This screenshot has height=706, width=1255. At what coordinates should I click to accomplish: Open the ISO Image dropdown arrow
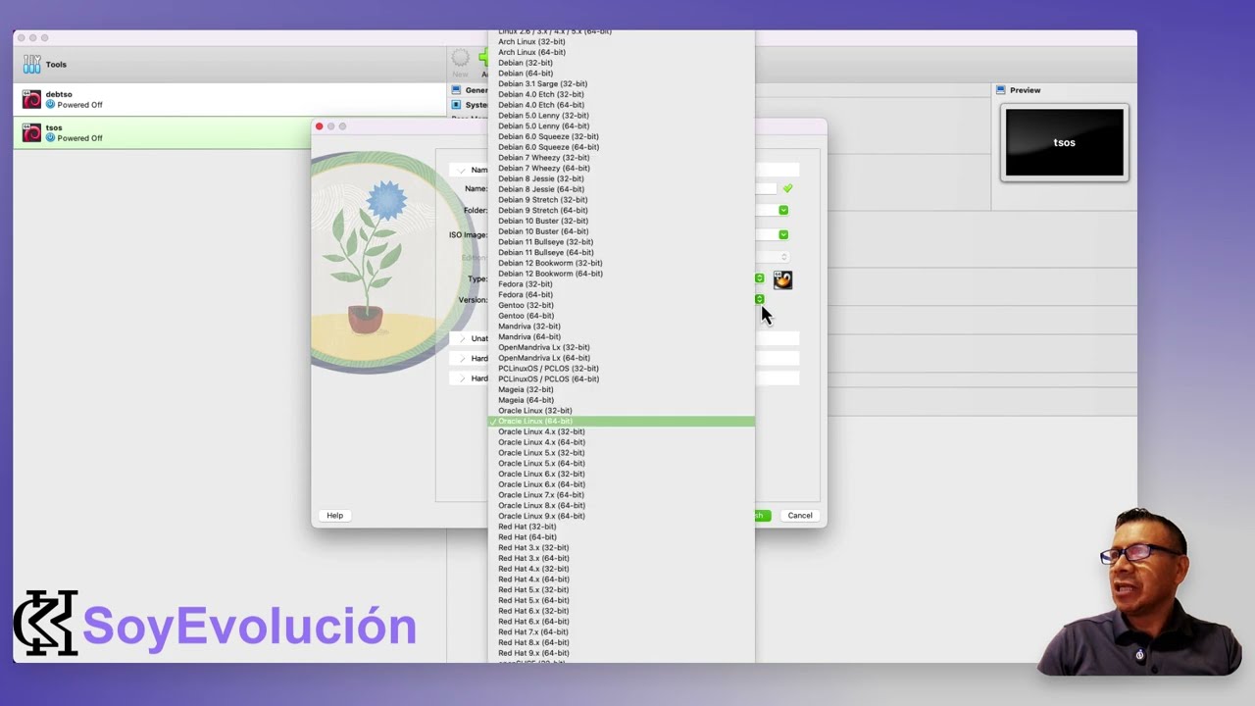click(783, 234)
